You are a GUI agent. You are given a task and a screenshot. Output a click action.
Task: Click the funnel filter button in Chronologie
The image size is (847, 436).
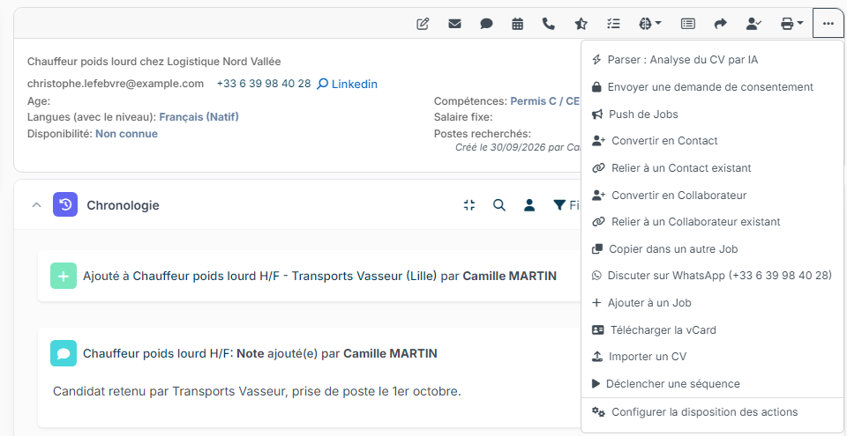click(566, 205)
